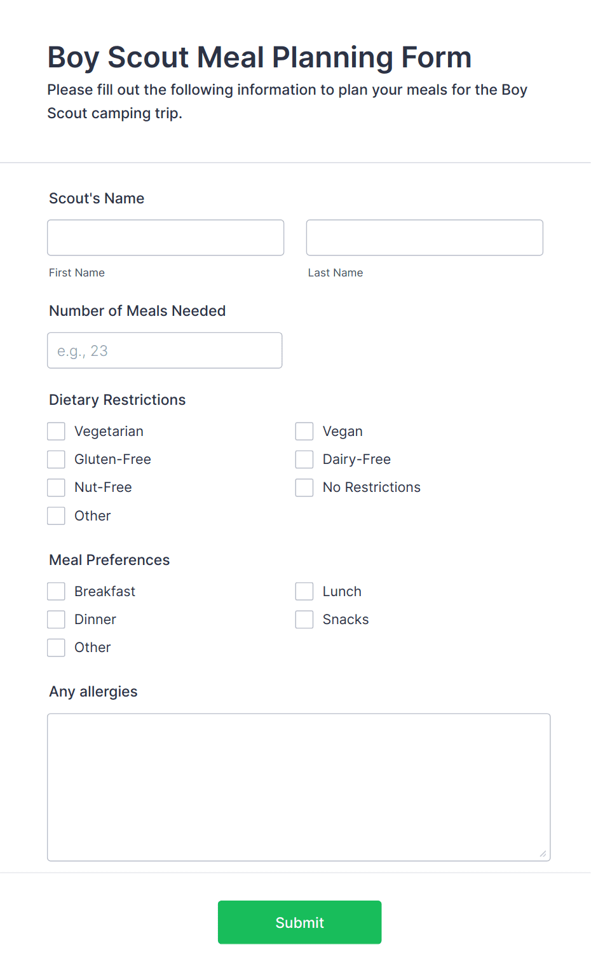Check Other under Dietary Restrictions
The width and height of the screenshot is (591, 980).
[56, 515]
